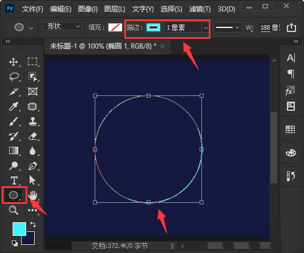Open the 形状 tool mode dropdown
The width and height of the screenshot is (304, 253).
pos(62,26)
